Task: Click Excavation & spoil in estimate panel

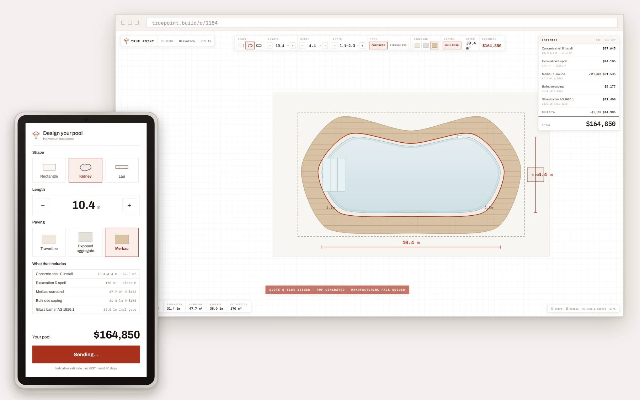Action: point(578,63)
